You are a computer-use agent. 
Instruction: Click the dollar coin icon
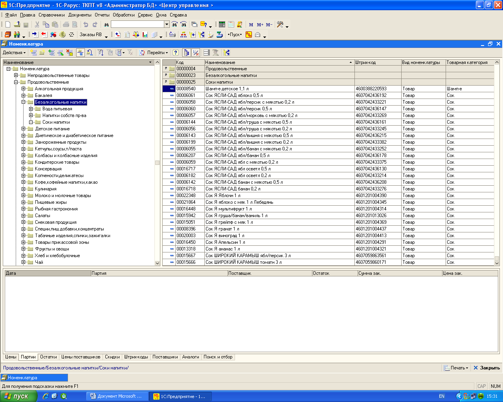tap(62, 35)
